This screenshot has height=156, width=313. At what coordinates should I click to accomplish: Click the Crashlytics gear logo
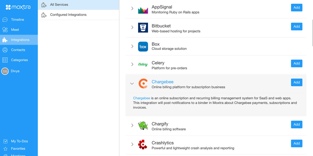(x=143, y=145)
